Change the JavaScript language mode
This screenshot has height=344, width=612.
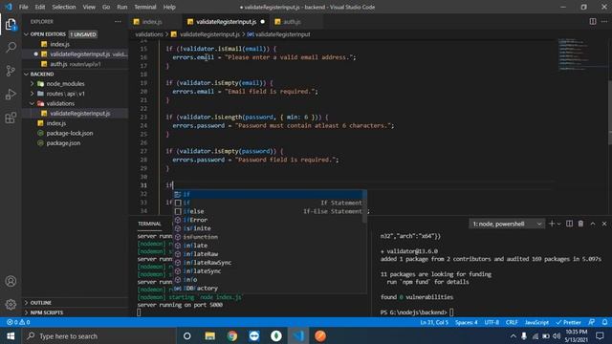click(536, 322)
